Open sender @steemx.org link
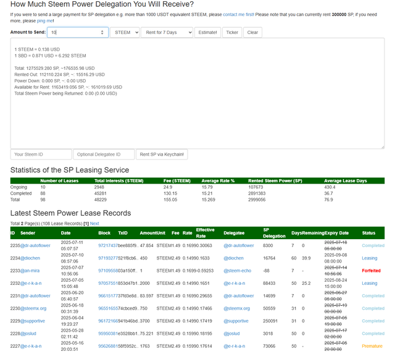 (33, 308)
